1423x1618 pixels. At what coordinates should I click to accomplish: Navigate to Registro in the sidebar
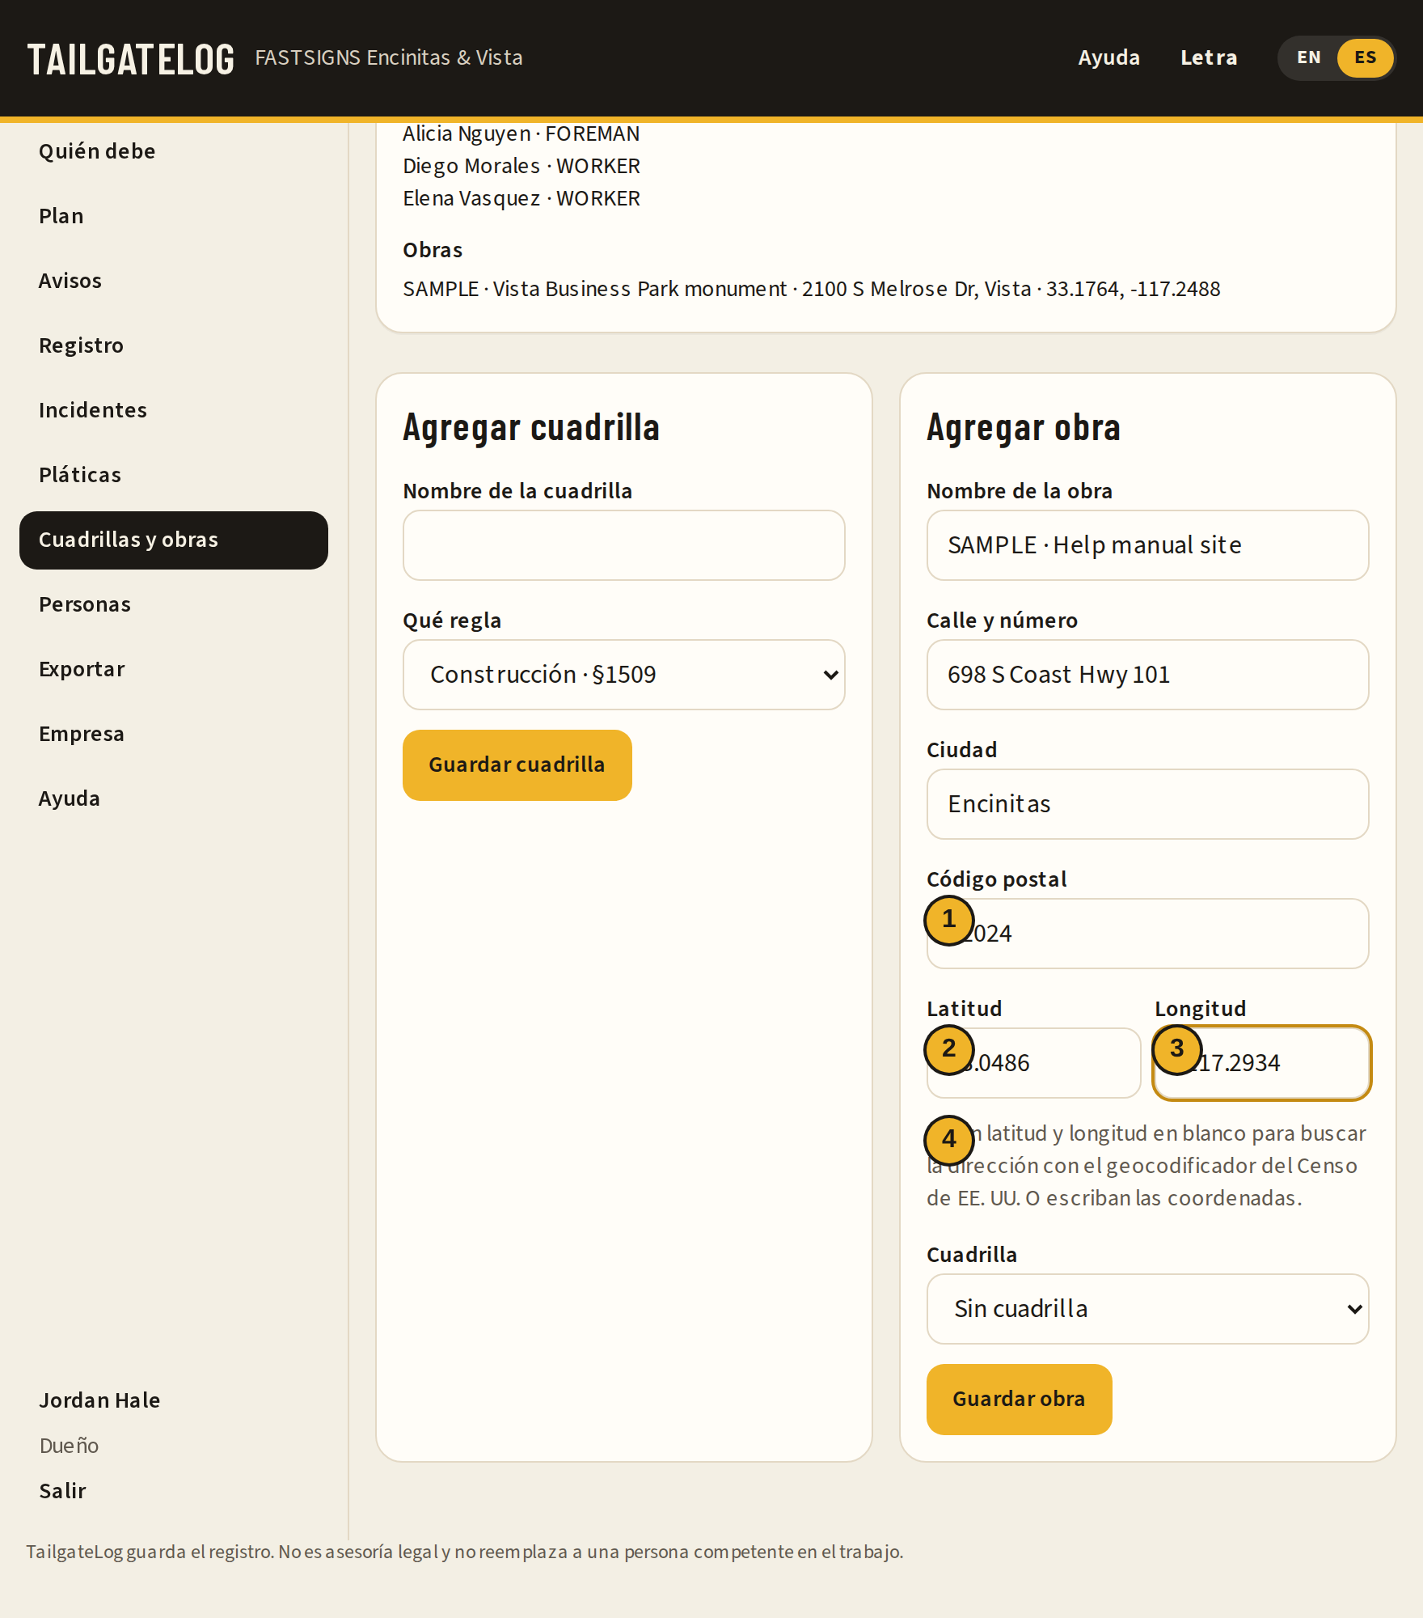pos(174,345)
